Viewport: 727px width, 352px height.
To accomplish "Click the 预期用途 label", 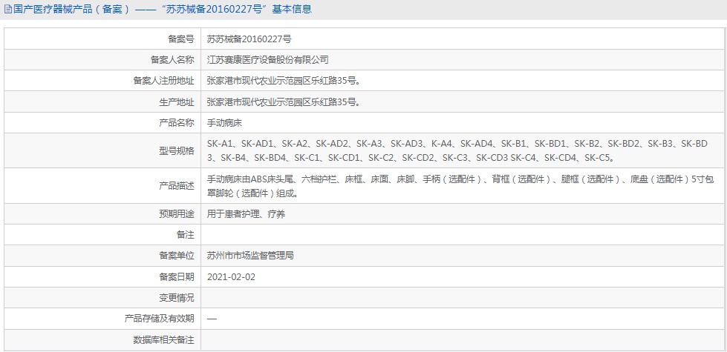I will coord(176,214).
